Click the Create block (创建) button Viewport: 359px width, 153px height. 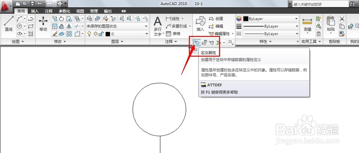pyautogui.click(x=216, y=19)
